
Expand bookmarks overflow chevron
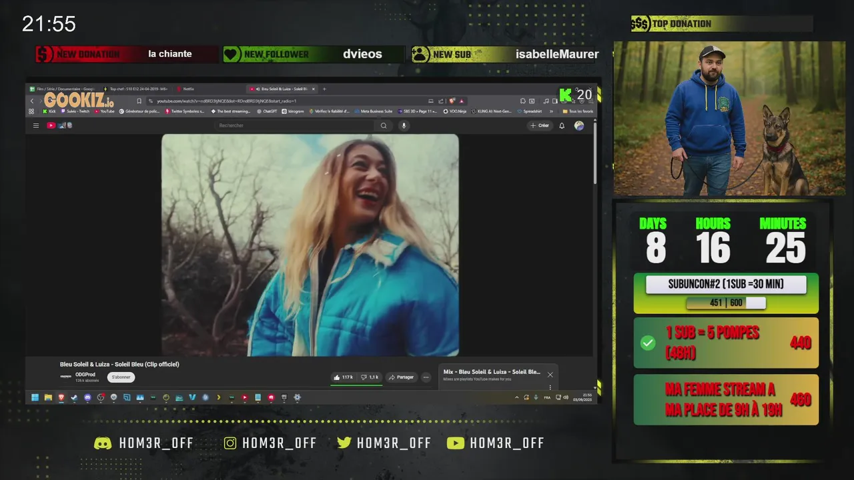(x=551, y=111)
